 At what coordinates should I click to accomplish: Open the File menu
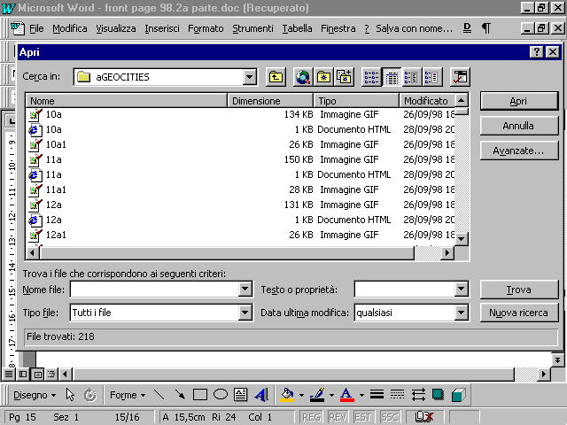click(36, 28)
